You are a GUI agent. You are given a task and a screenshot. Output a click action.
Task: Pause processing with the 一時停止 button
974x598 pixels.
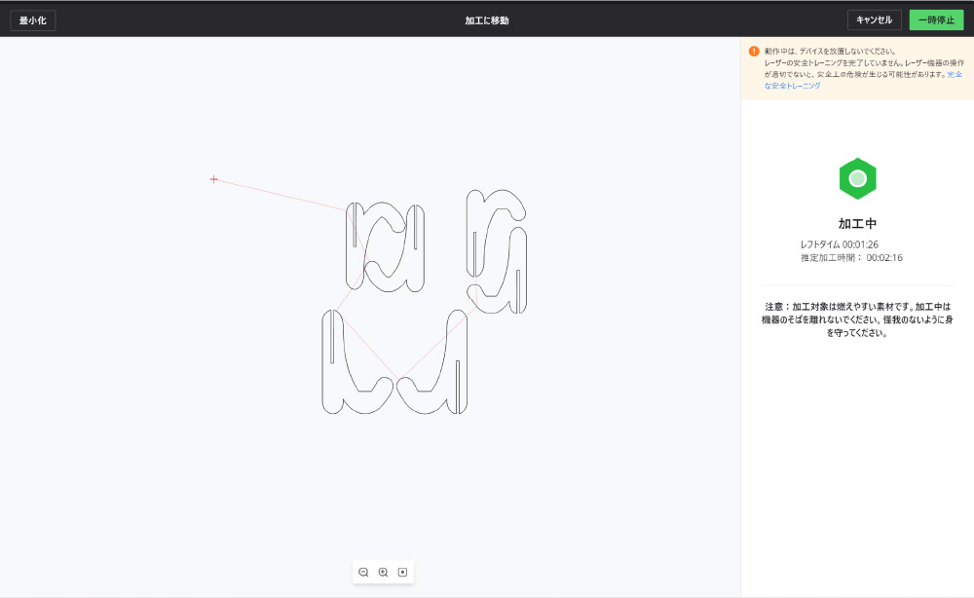point(935,20)
